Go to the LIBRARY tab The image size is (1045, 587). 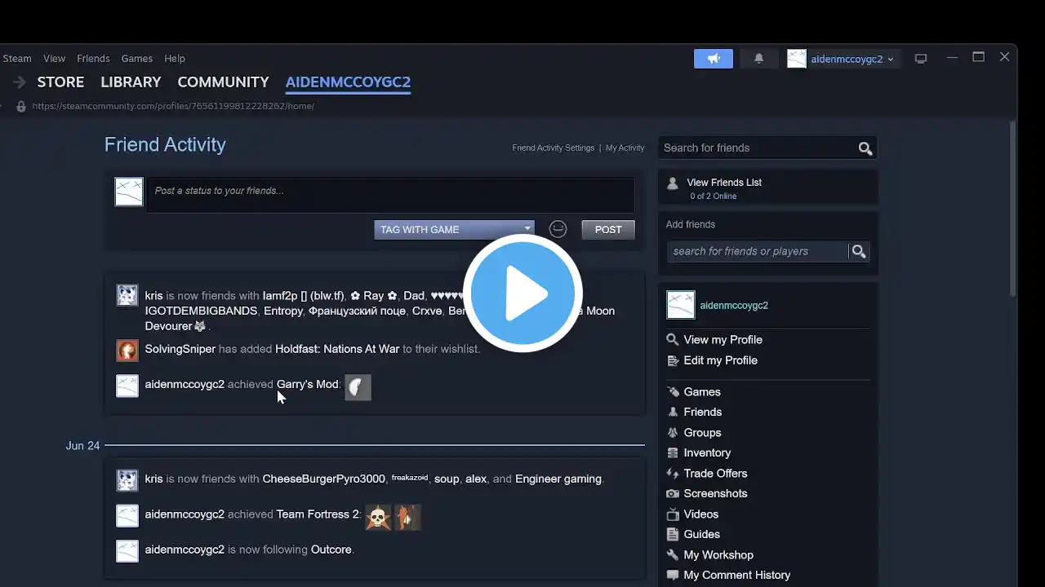131,82
